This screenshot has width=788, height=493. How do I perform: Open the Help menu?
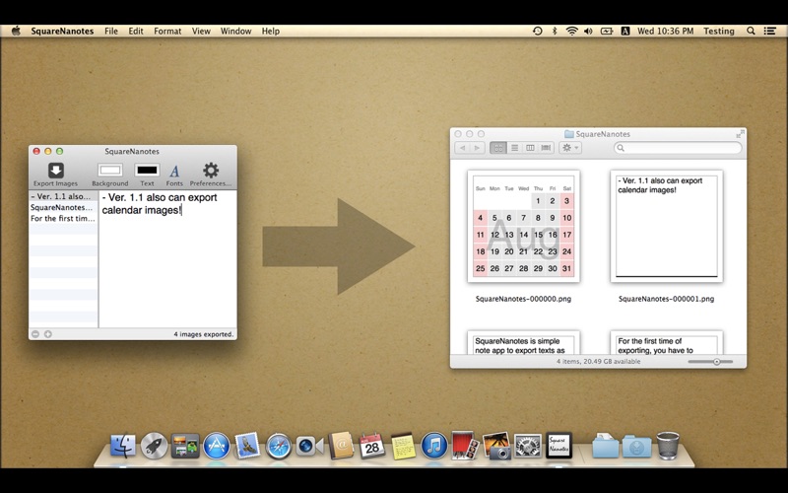click(270, 31)
